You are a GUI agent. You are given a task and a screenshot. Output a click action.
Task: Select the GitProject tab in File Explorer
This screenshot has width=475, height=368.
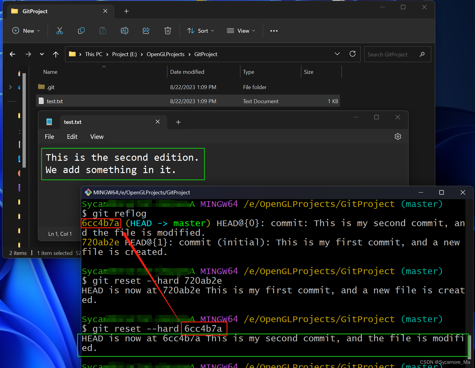click(x=60, y=11)
